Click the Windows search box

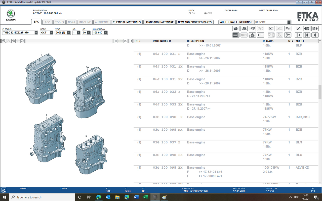43,197
